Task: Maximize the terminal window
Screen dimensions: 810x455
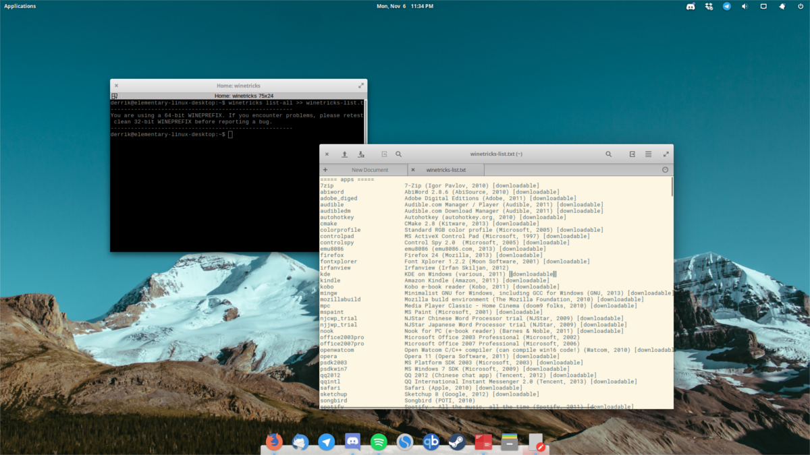Action: point(361,86)
